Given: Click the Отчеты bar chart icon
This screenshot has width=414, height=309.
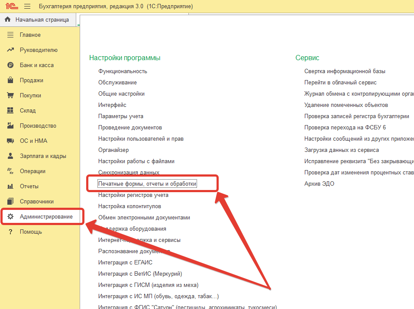Looking at the screenshot, I should pyautogui.click(x=10, y=186).
